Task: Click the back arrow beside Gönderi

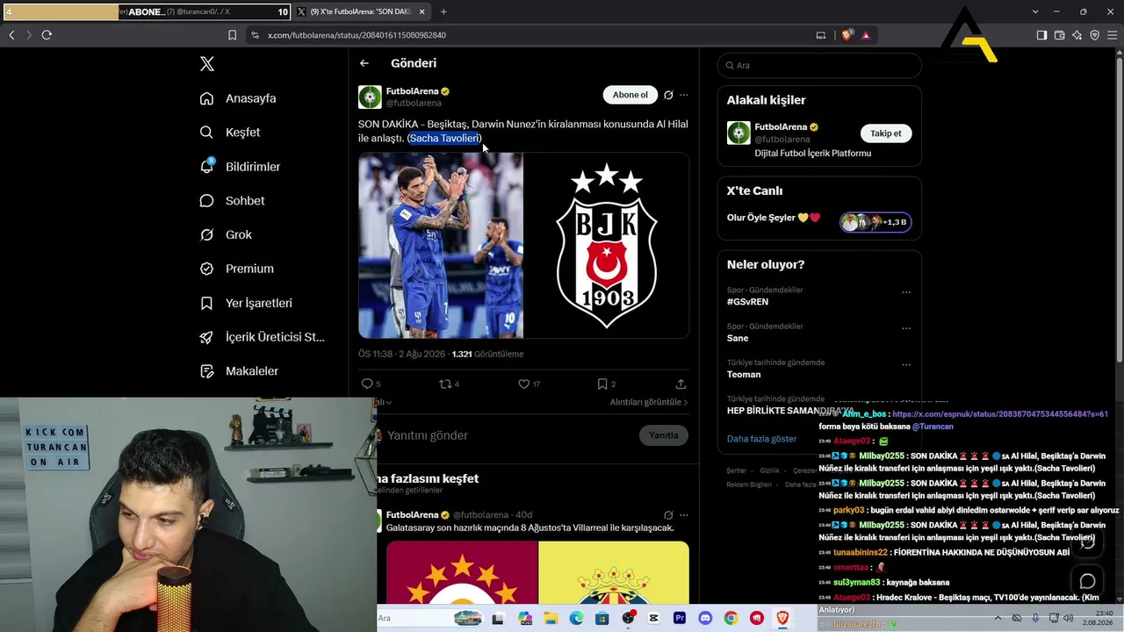Action: click(x=364, y=63)
